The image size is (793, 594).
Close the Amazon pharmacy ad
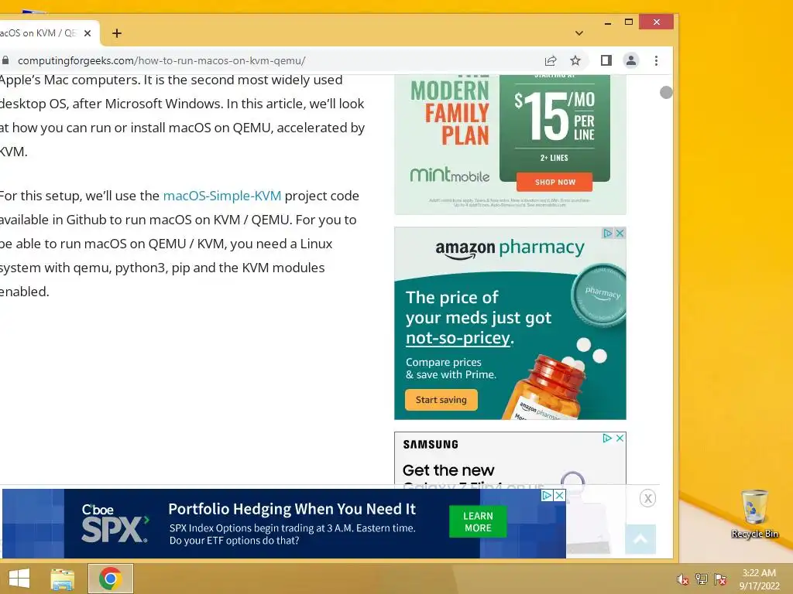(620, 233)
